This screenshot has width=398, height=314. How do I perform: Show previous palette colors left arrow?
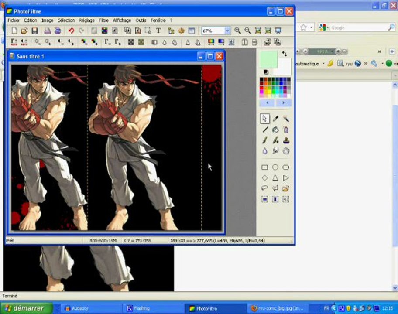(267, 103)
